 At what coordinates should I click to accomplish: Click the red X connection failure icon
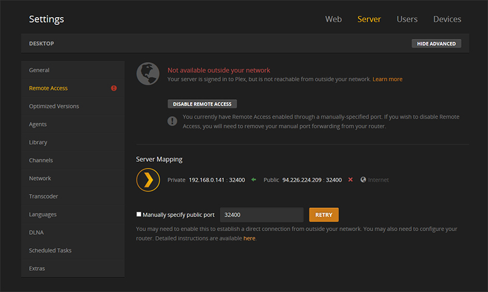(x=350, y=179)
